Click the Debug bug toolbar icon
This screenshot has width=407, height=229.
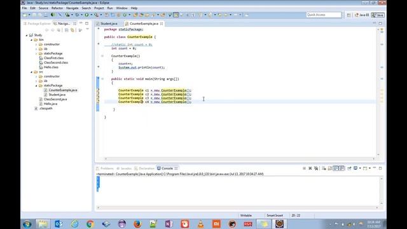(x=77, y=15)
